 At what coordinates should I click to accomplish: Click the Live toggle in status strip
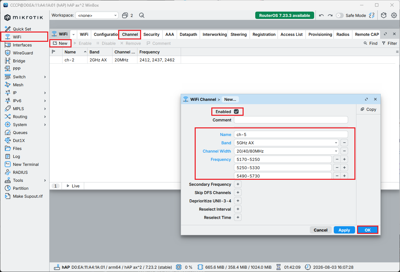coord(73,186)
